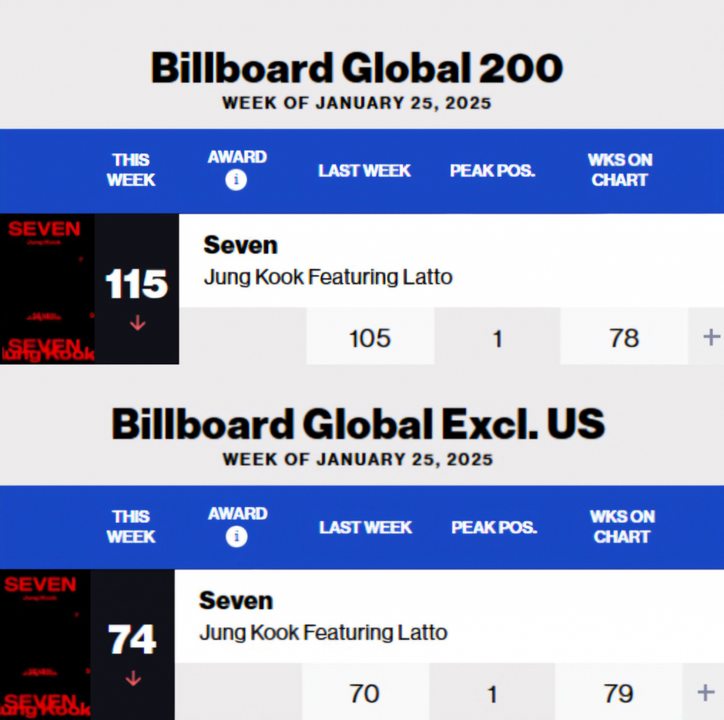Open Jung Kook Featuring Latto link in Excl. US chart
This screenshot has width=724, height=720.
point(323,632)
